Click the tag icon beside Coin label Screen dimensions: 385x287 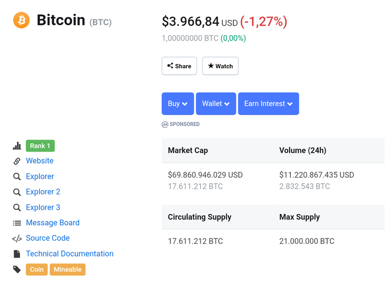17,269
